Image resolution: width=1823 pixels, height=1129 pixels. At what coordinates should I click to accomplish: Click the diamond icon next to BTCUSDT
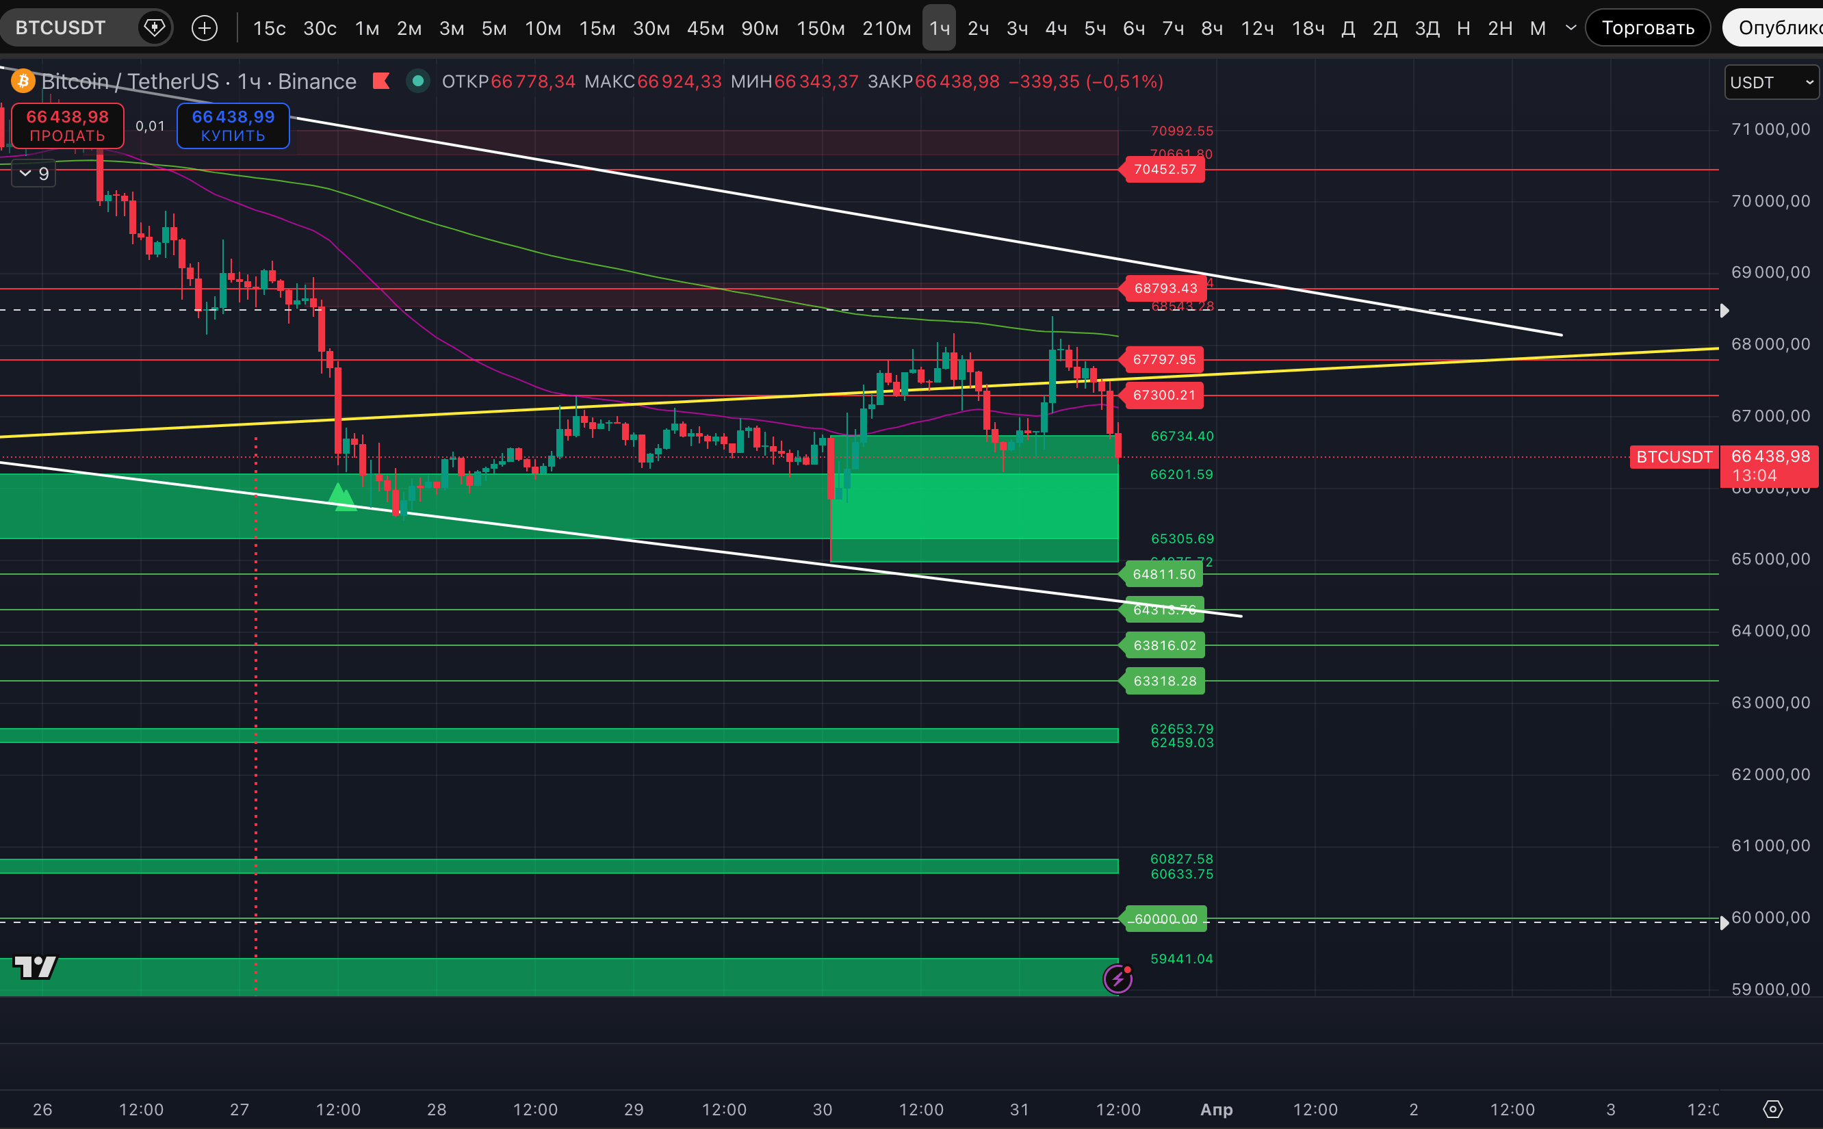[154, 28]
